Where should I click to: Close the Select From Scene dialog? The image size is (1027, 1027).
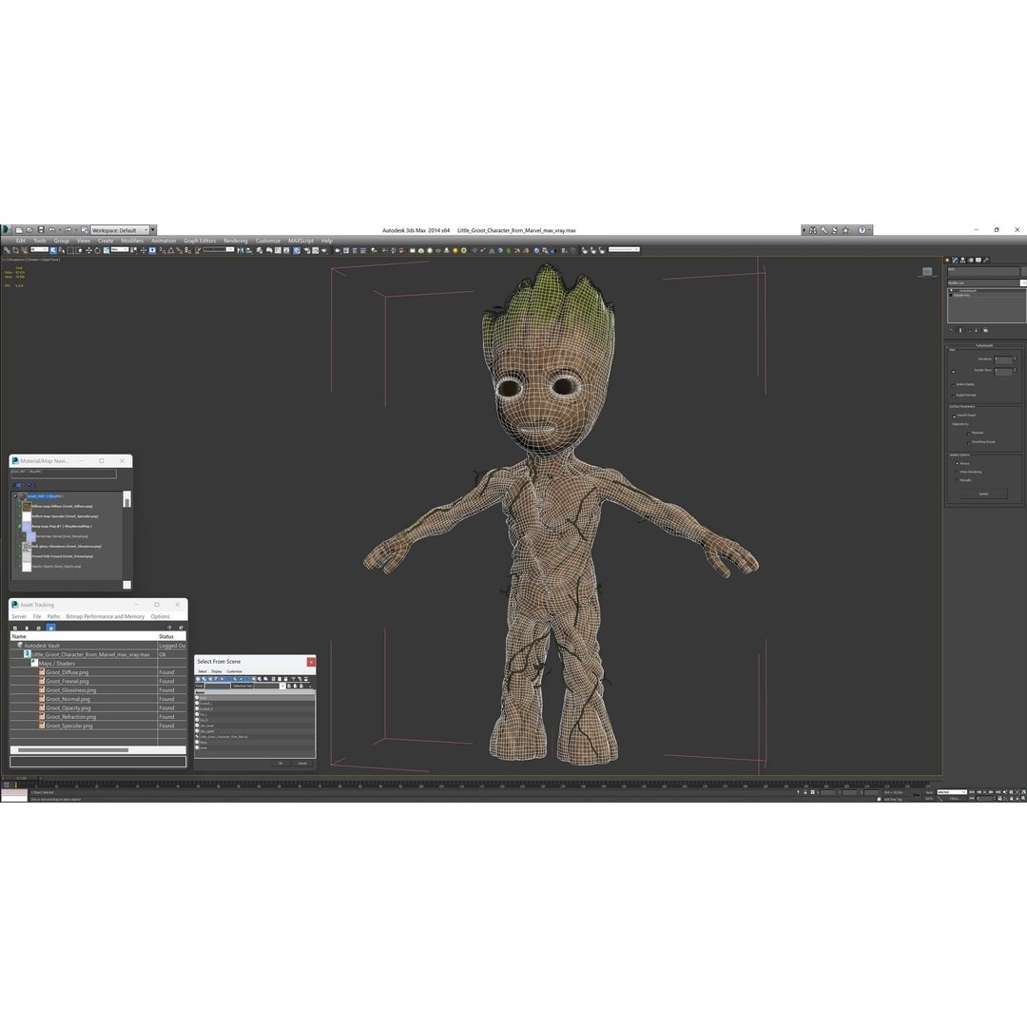click(x=311, y=662)
